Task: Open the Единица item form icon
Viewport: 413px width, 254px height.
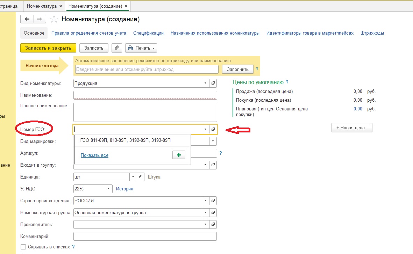Action: (x=141, y=177)
